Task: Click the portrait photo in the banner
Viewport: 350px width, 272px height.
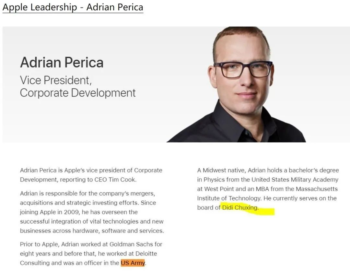Action: [x=241, y=88]
